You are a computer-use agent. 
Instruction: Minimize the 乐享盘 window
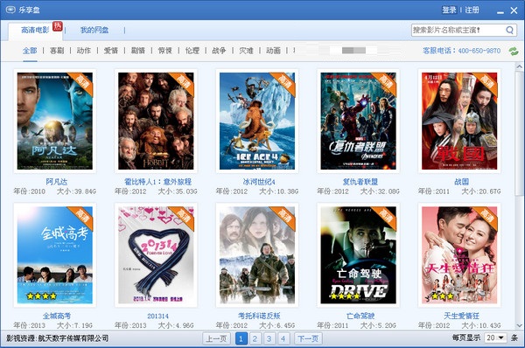pyautogui.click(x=500, y=11)
